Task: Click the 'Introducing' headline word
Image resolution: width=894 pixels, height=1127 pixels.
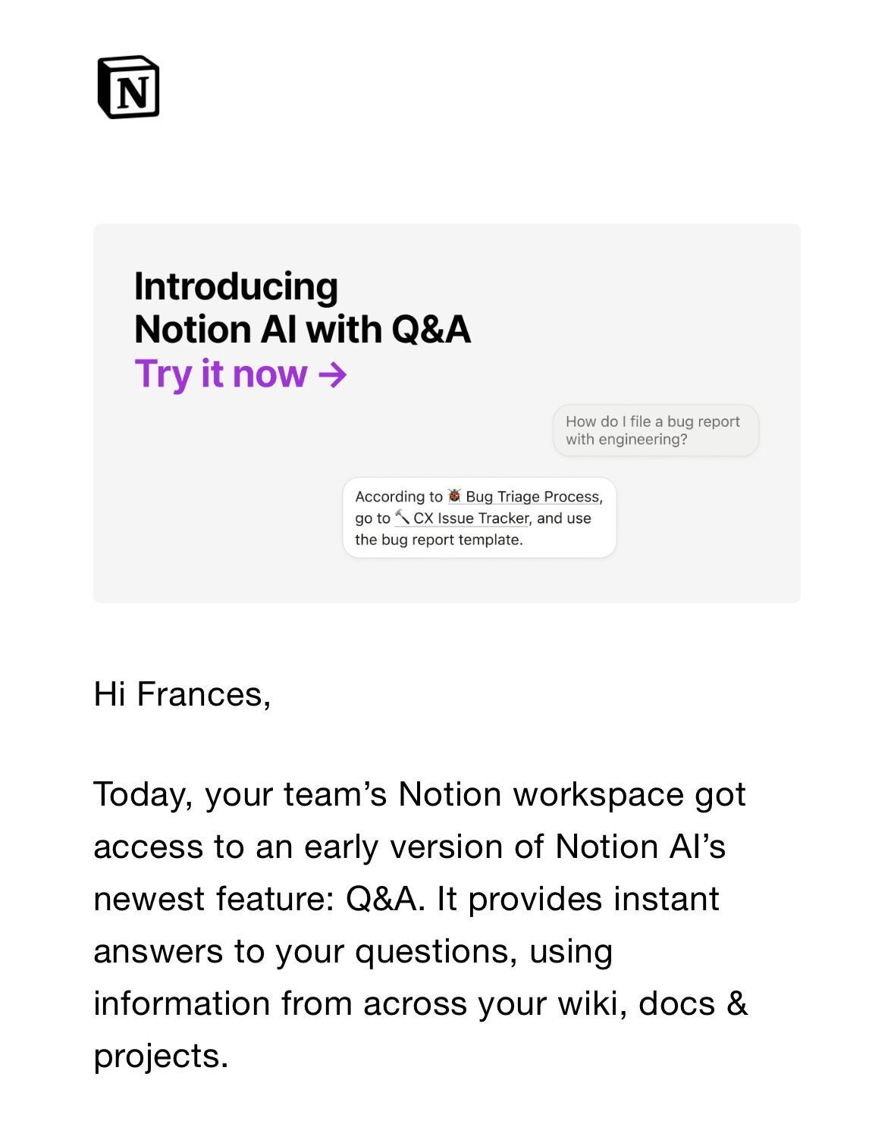Action: [236, 286]
